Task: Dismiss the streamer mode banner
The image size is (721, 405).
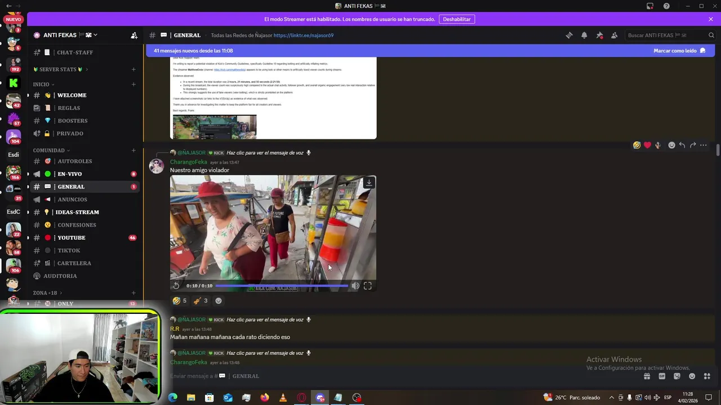Action: coord(711,19)
